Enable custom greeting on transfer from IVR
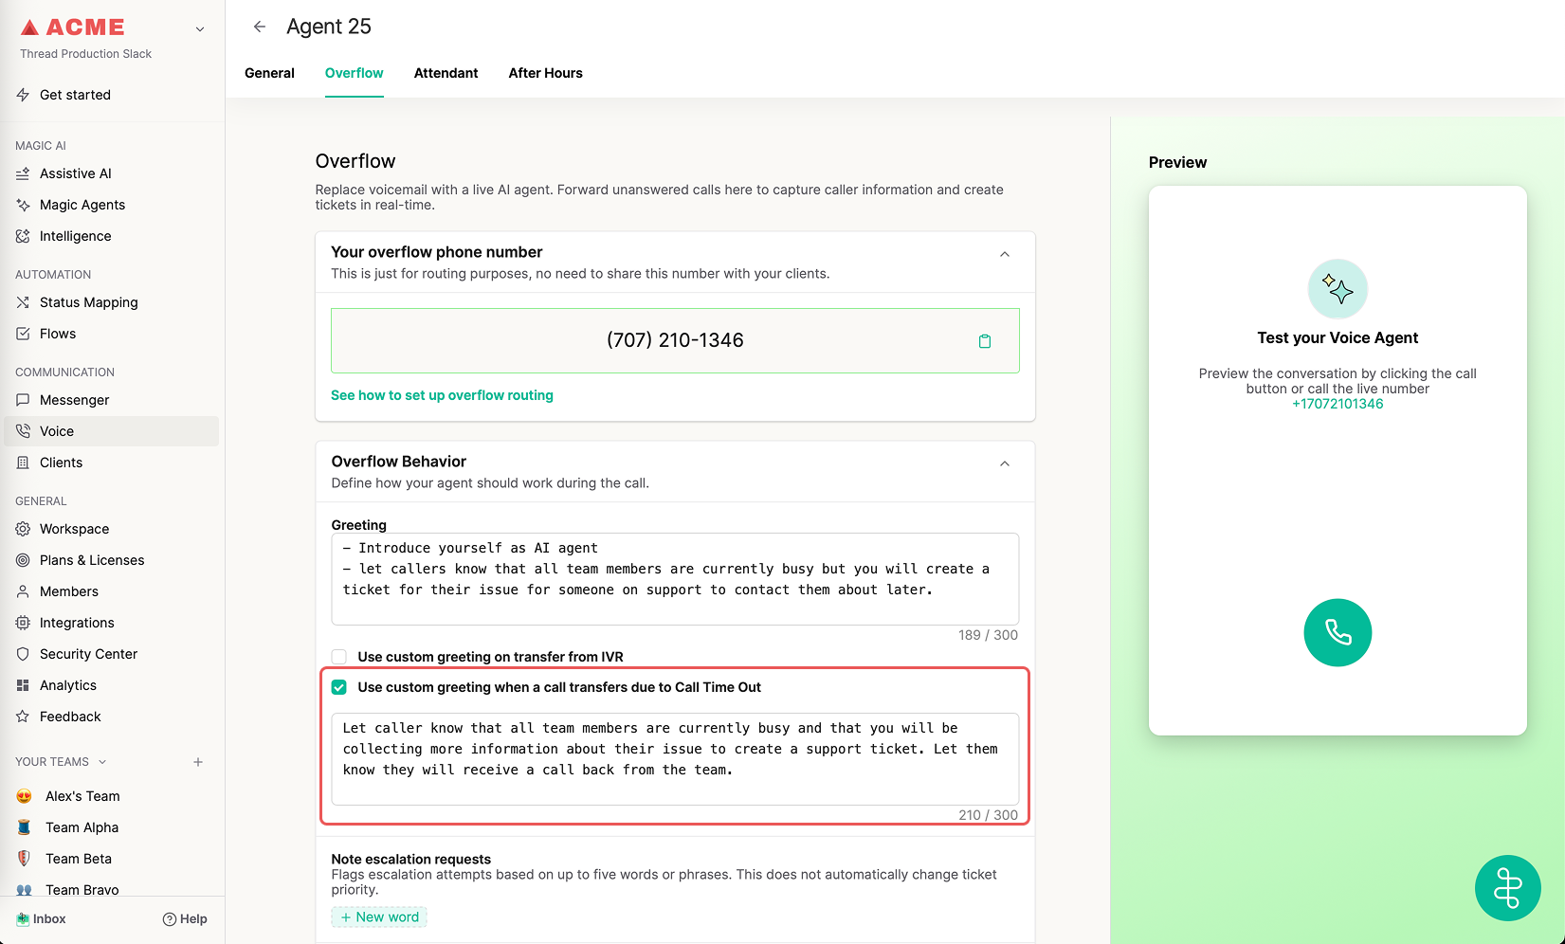This screenshot has height=944, width=1565. pos(339,657)
